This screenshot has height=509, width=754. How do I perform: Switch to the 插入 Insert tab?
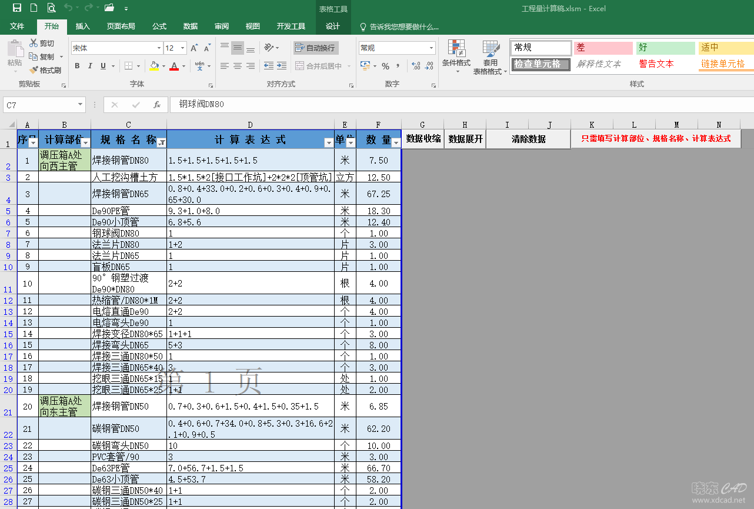(83, 26)
